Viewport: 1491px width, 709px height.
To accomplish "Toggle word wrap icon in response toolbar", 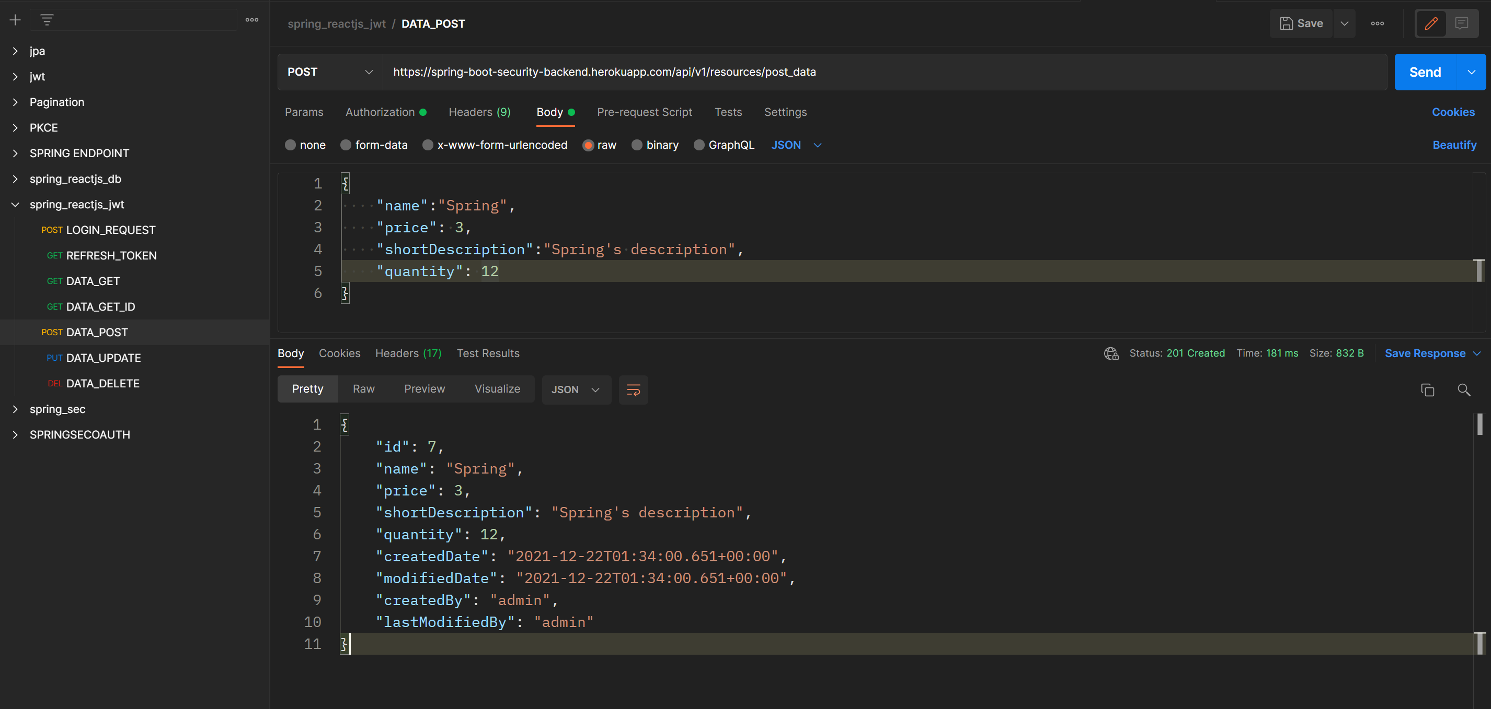I will 633,389.
